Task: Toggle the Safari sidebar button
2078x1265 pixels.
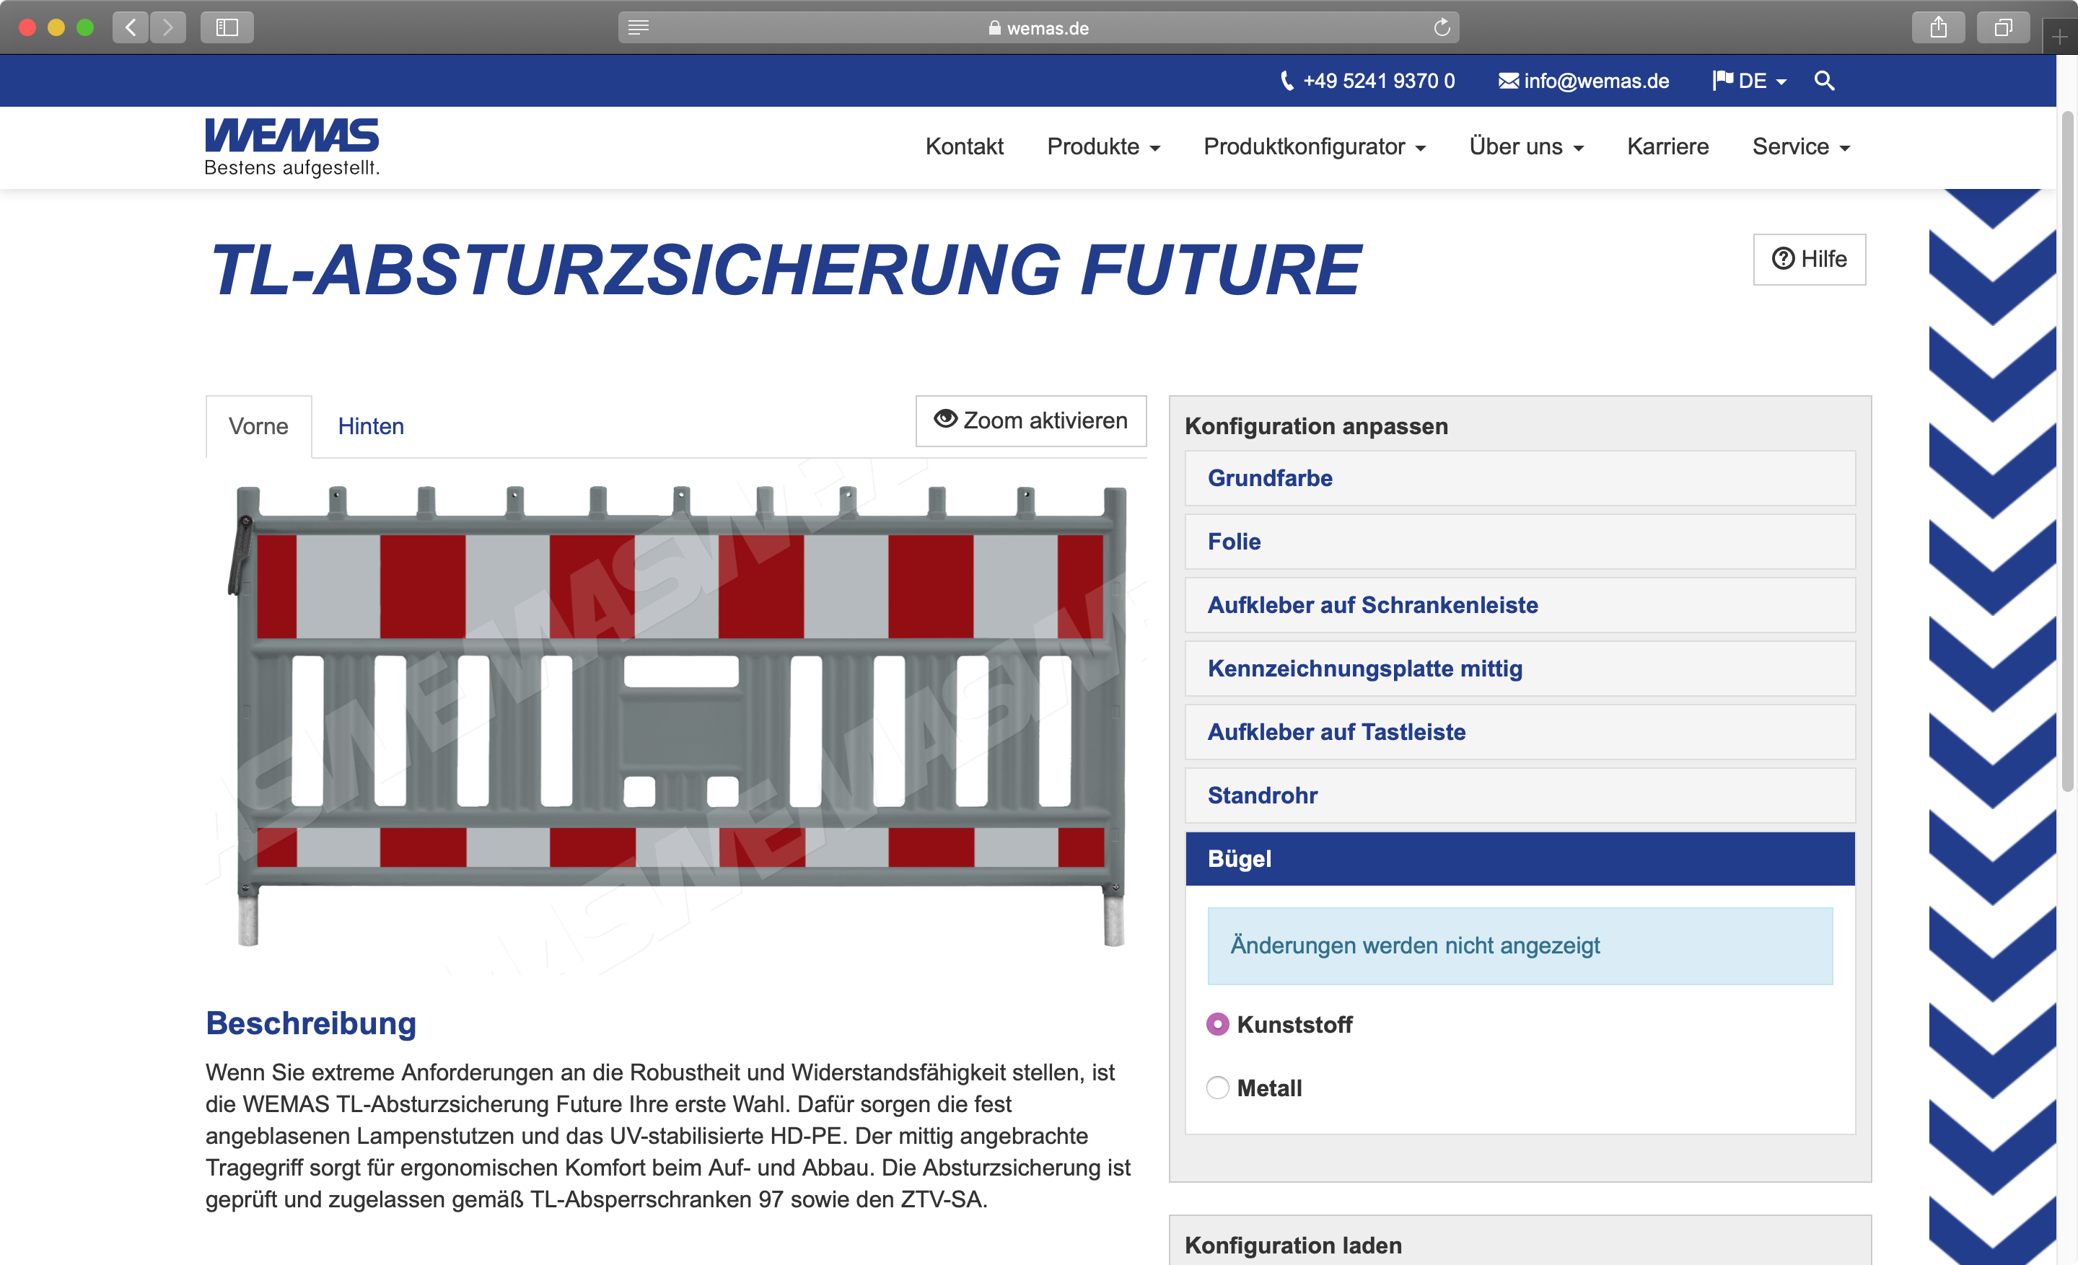Action: pyautogui.click(x=227, y=27)
